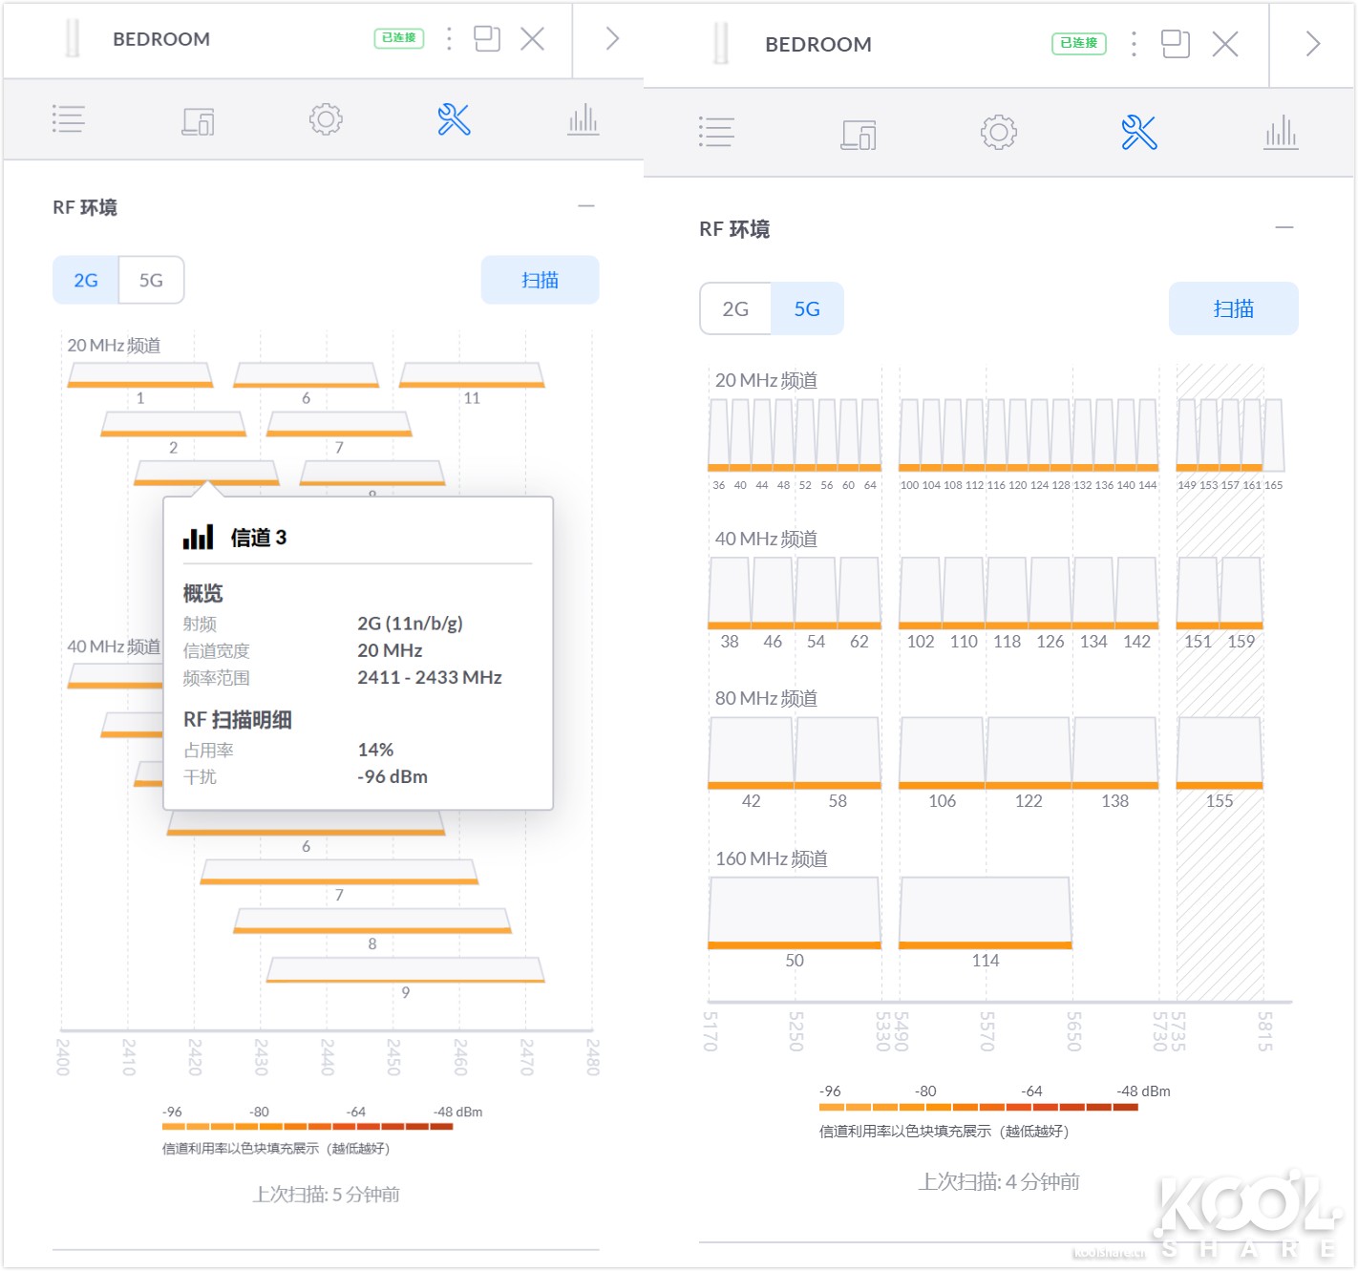Viewport: 1358px width, 1271px height.
Task: Switch the left panel to 5G band
Action: [150, 280]
